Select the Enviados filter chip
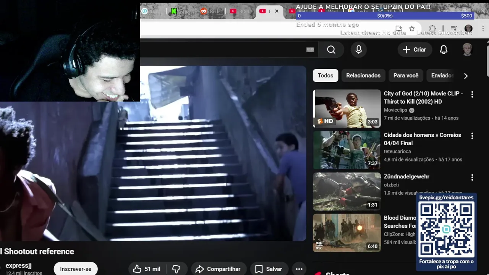This screenshot has height=275, width=489. click(442, 76)
